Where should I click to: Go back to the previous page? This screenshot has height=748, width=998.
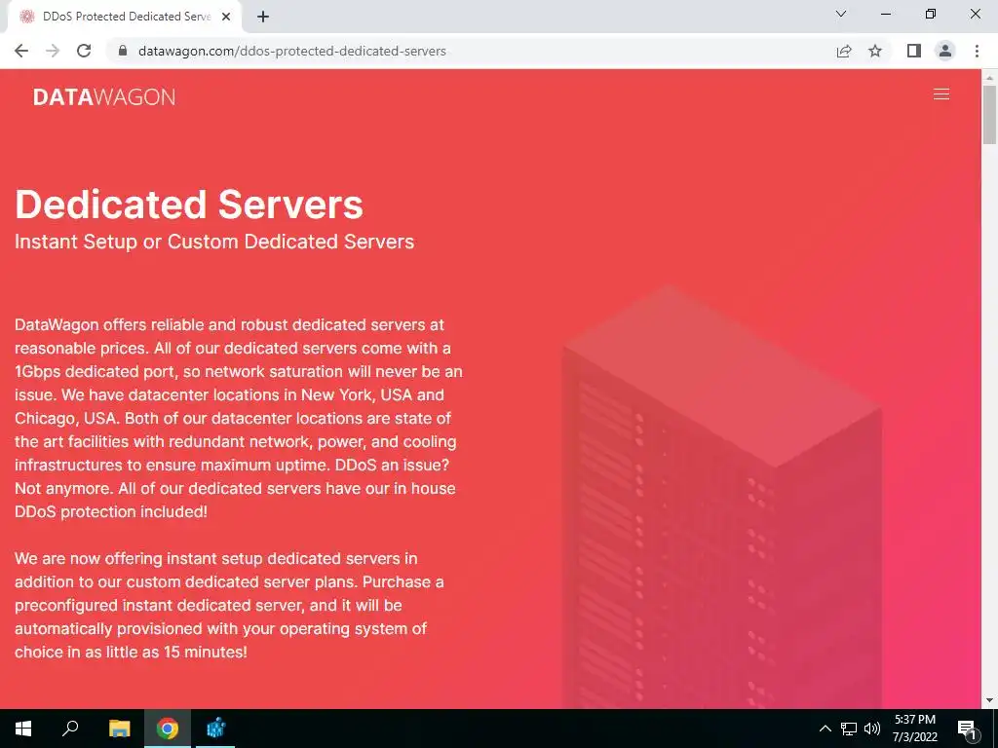point(21,51)
